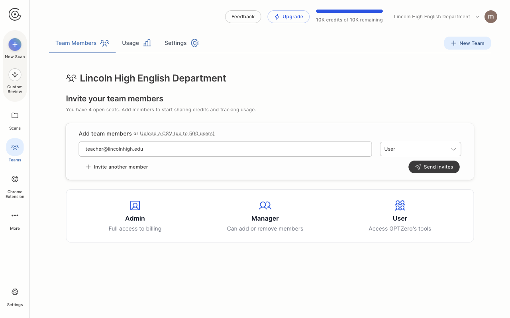510x318 pixels.
Task: Focus the email input field
Action: (225, 149)
